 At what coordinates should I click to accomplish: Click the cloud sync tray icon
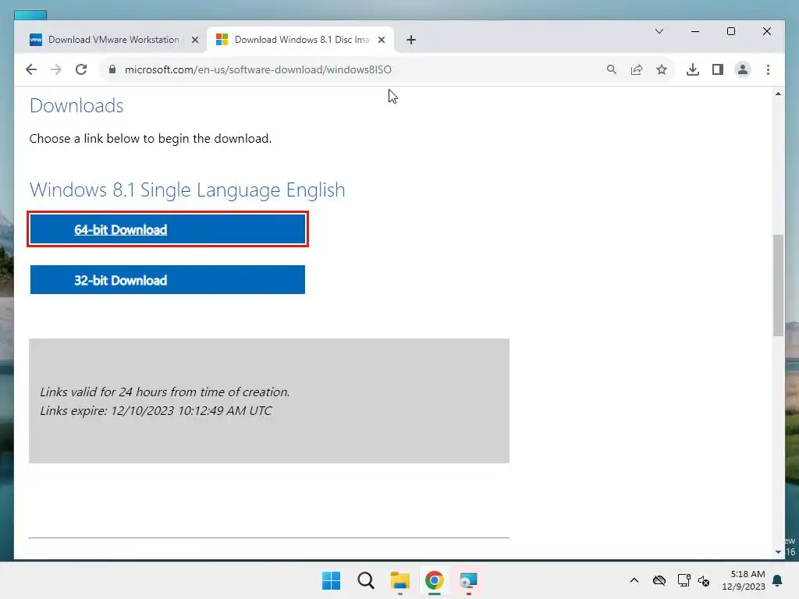(659, 580)
